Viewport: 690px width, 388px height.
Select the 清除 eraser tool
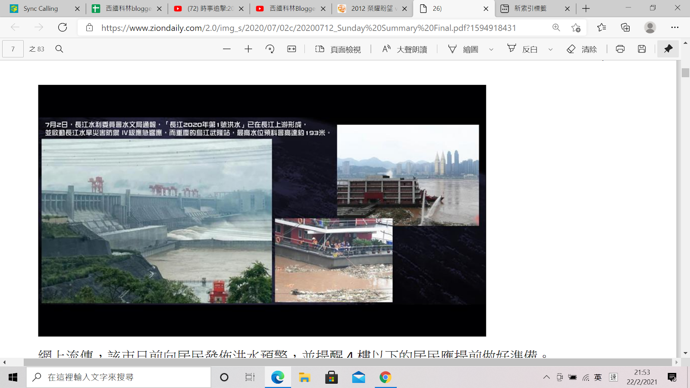582,49
